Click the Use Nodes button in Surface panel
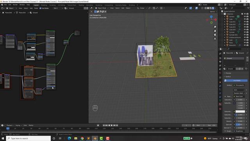Image resolution: width=250 pixels, height=141 pixels. tap(236, 81)
